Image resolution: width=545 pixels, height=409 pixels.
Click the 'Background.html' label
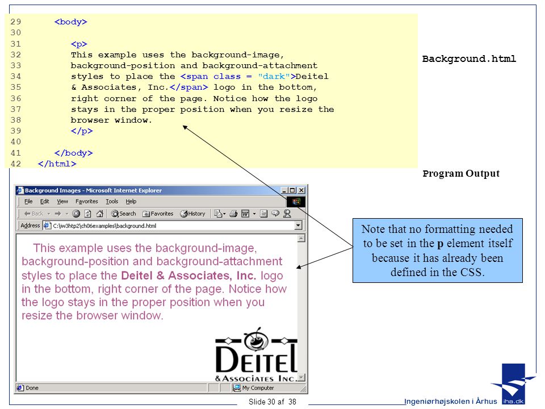click(469, 59)
